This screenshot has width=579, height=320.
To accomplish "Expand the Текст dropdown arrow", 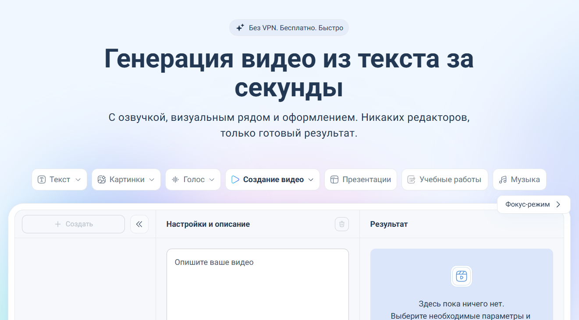I will coord(78,179).
